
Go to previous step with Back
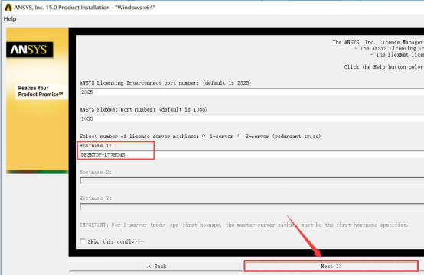[x=156, y=267]
